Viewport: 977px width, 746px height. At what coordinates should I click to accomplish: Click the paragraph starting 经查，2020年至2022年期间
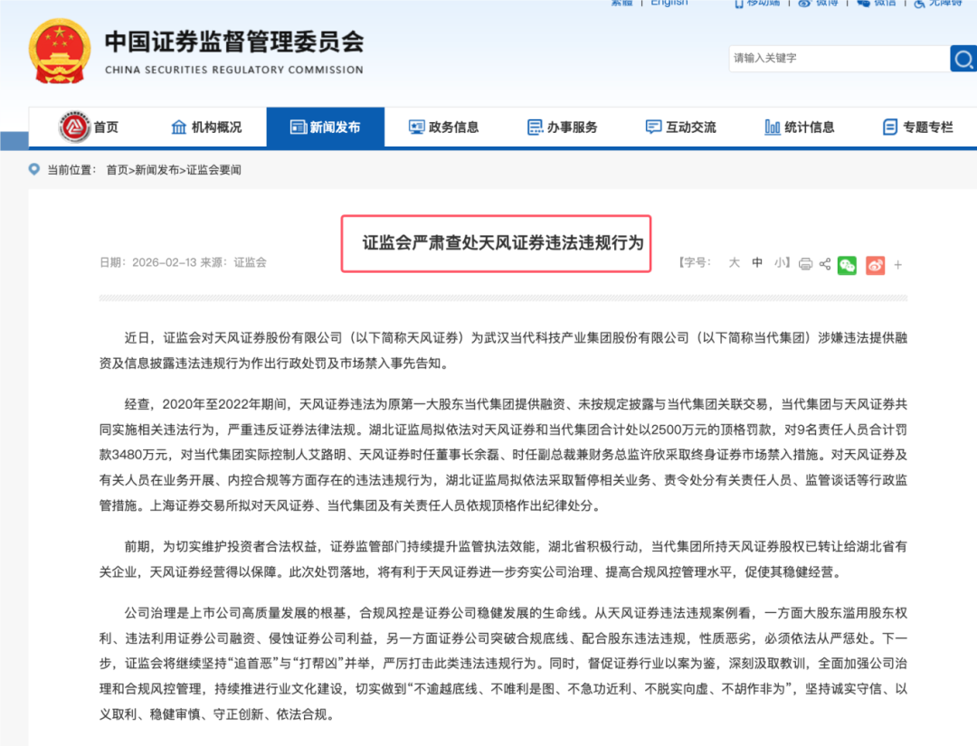pyautogui.click(x=503, y=455)
